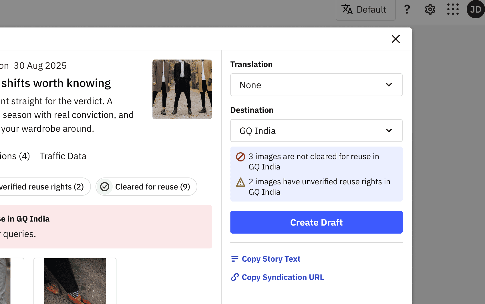Click the Copy Syndication URL chain icon
Screen dimensions: 485x304
pos(235,277)
